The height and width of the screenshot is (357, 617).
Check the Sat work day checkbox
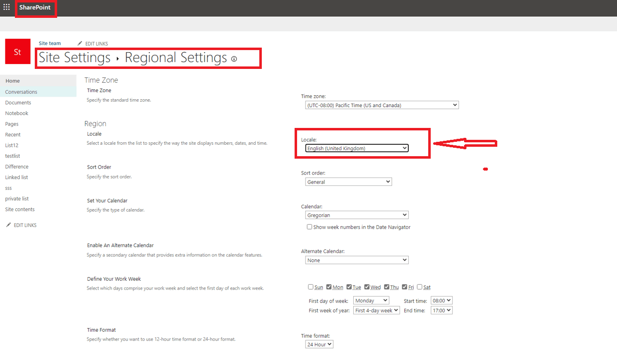(x=420, y=287)
